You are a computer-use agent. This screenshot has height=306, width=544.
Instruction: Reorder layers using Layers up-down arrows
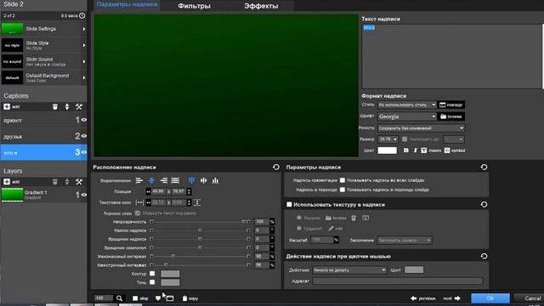(67, 182)
